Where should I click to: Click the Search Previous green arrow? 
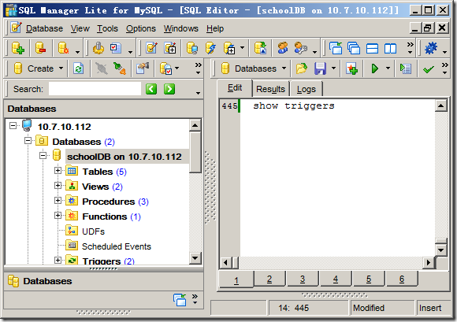[151, 89]
